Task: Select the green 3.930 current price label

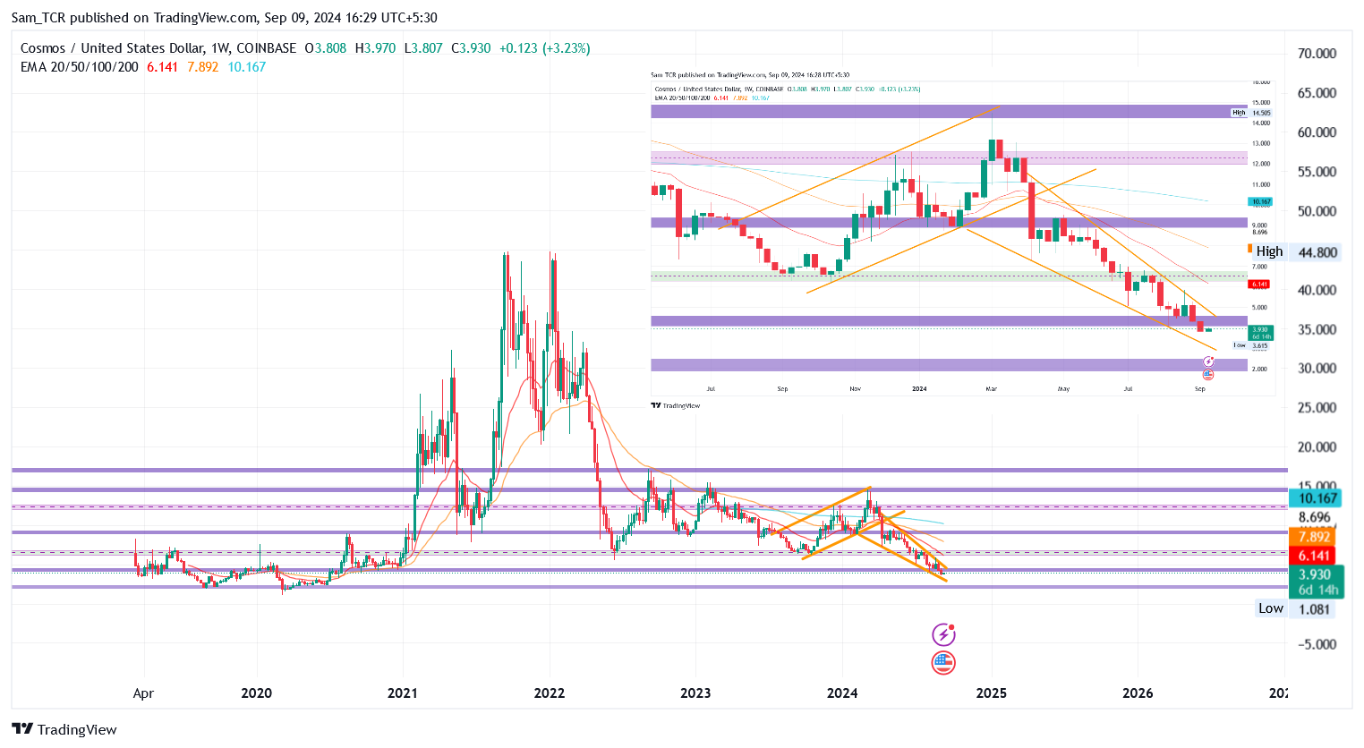Action: click(1315, 582)
